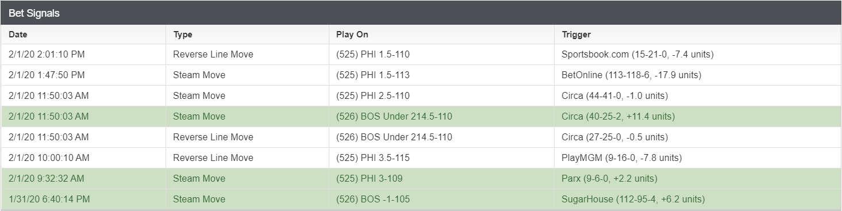Select the 2/1/20 2:01:10 PM row date
Screen dimensions: 842x211
tap(47, 55)
